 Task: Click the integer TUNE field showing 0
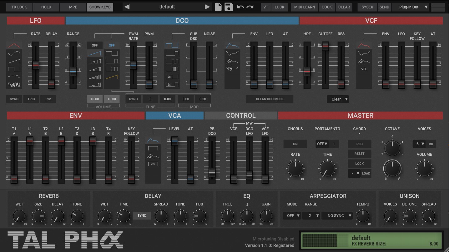coord(150,99)
